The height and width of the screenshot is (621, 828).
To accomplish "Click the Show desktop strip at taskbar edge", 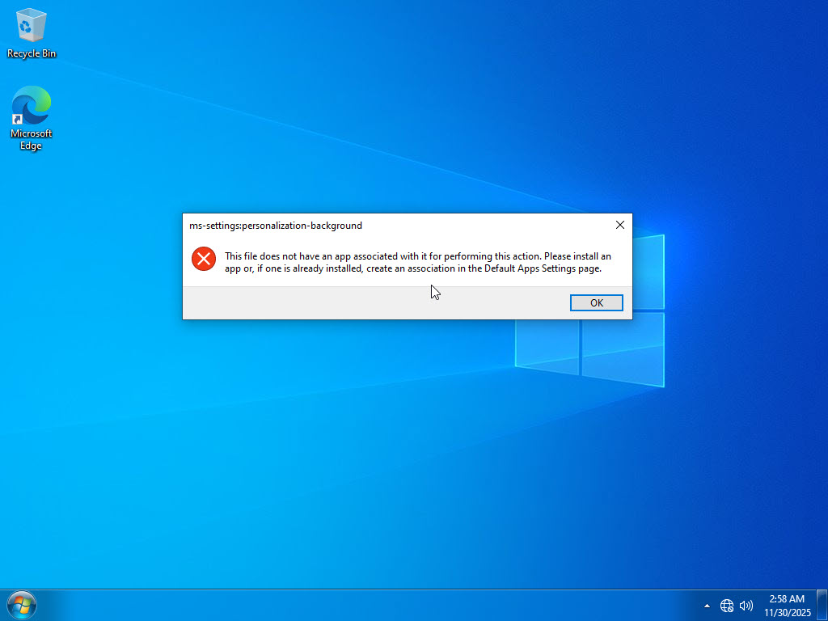I will [x=824, y=605].
